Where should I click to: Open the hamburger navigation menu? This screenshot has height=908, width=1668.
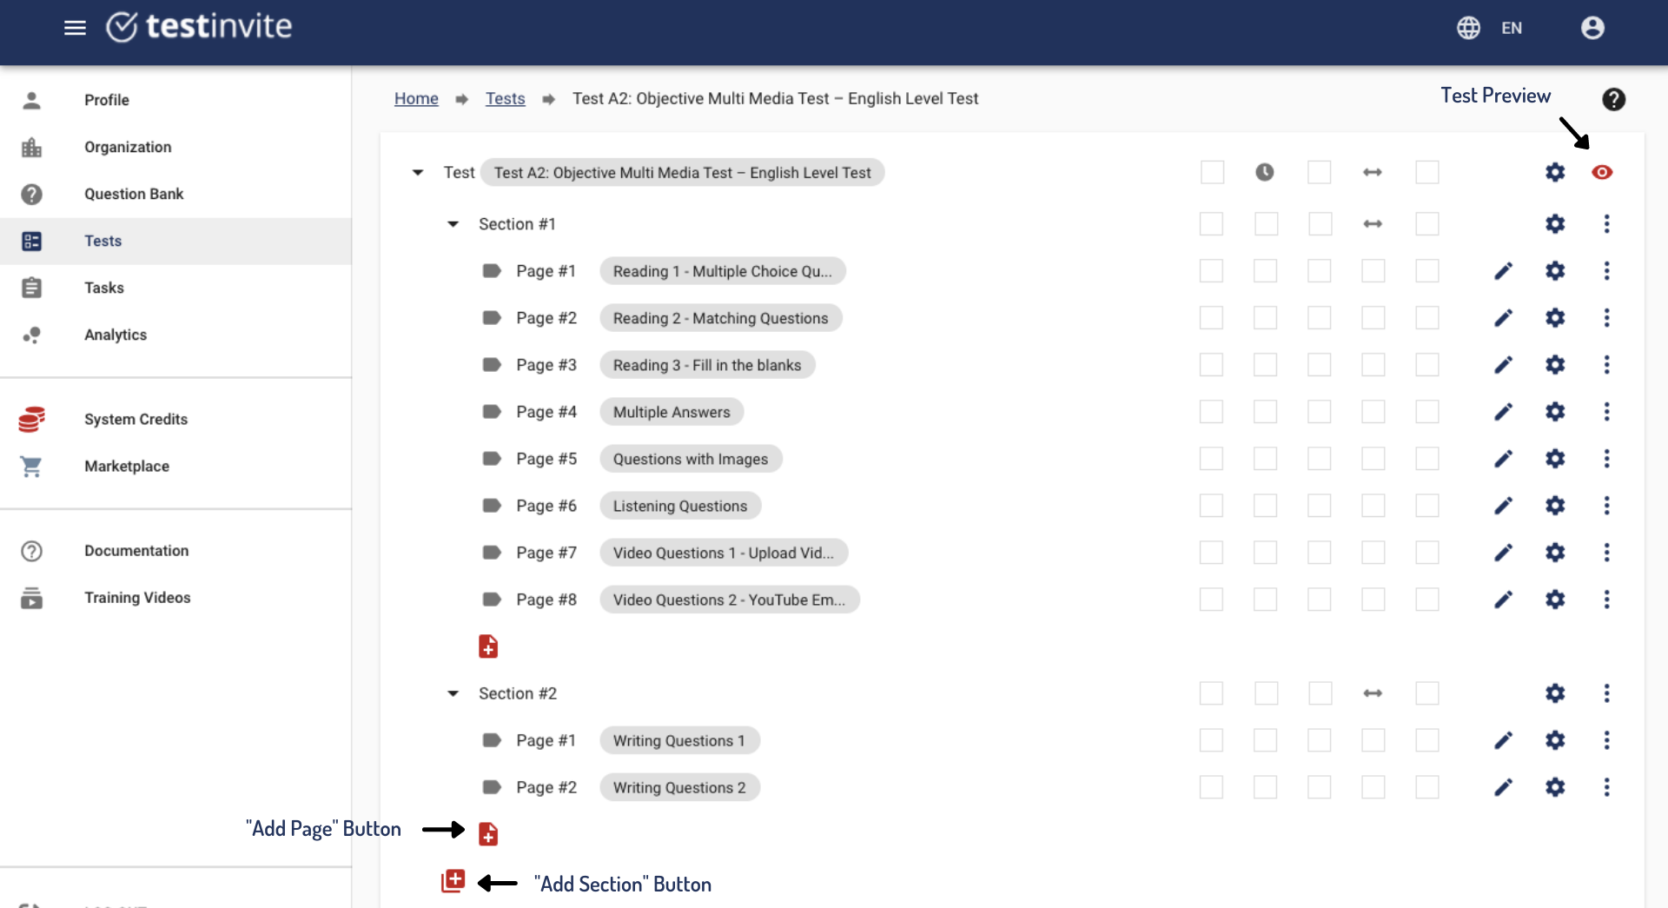[x=75, y=28]
